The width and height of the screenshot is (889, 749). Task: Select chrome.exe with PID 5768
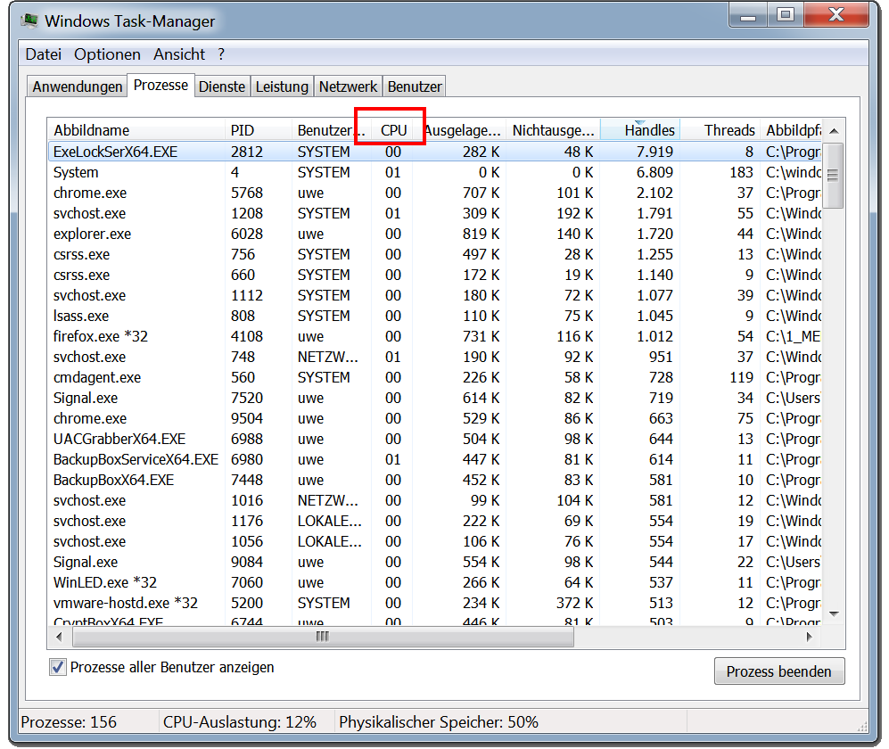[434, 193]
